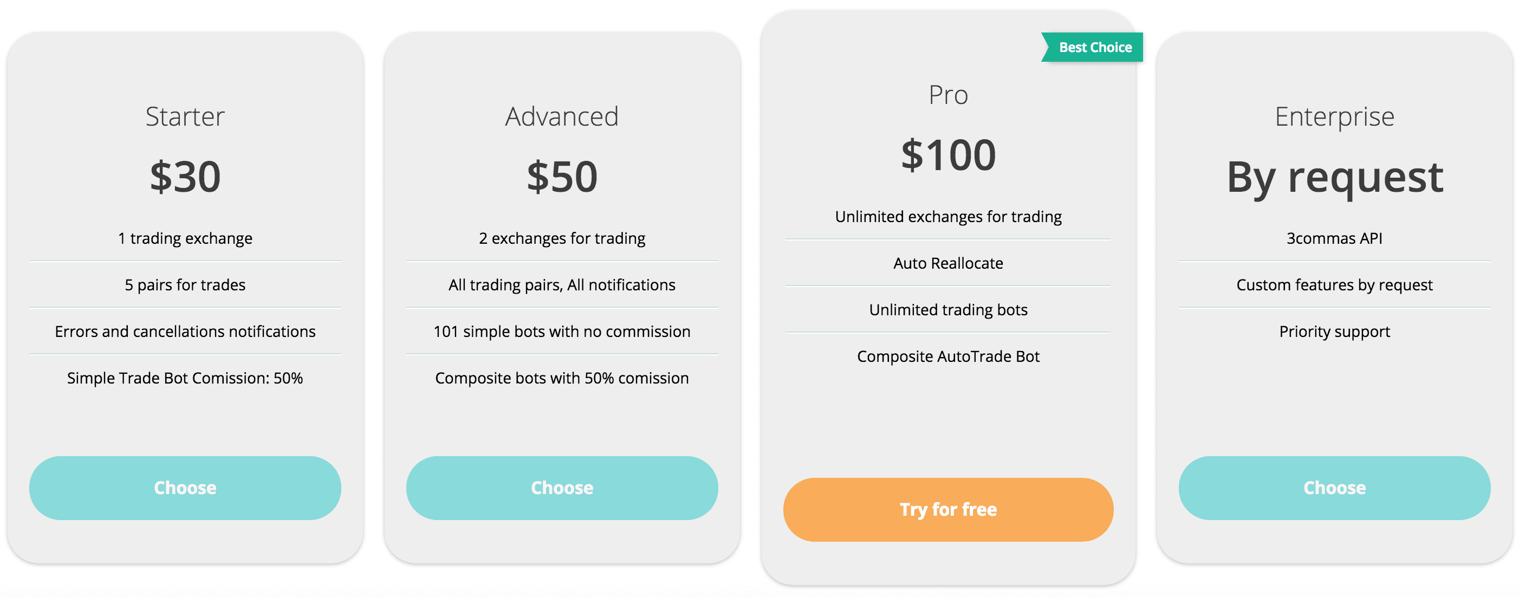Image resolution: width=1519 pixels, height=597 pixels.
Task: Click the By request price text
Action: coord(1334,177)
